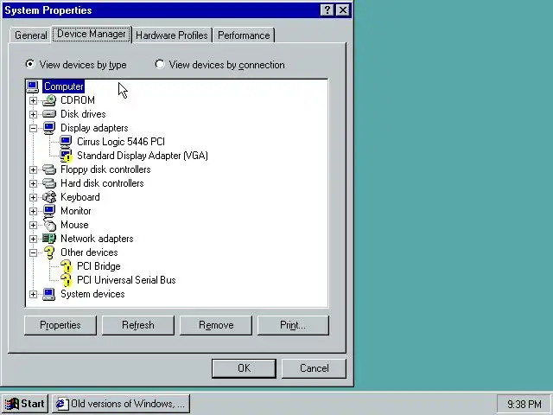Click the System devices icon
Viewport: 553px width, 415px height.
click(x=49, y=294)
